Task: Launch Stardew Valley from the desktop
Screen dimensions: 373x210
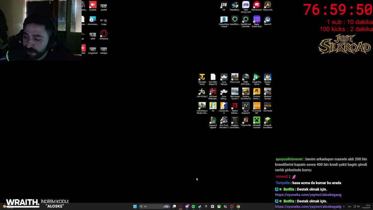Action: tap(268, 79)
